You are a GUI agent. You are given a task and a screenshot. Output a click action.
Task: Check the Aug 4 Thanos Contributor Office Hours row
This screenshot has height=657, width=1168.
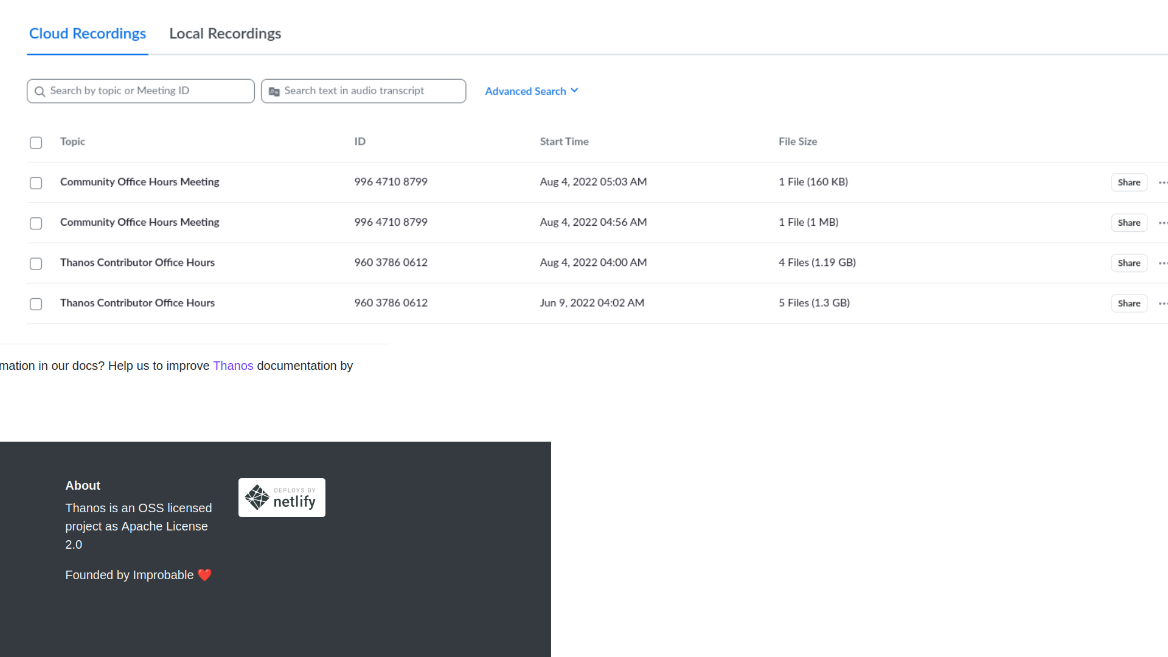click(x=36, y=263)
